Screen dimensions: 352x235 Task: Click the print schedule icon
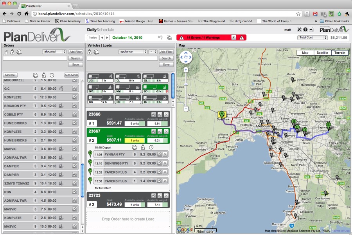click(169, 38)
